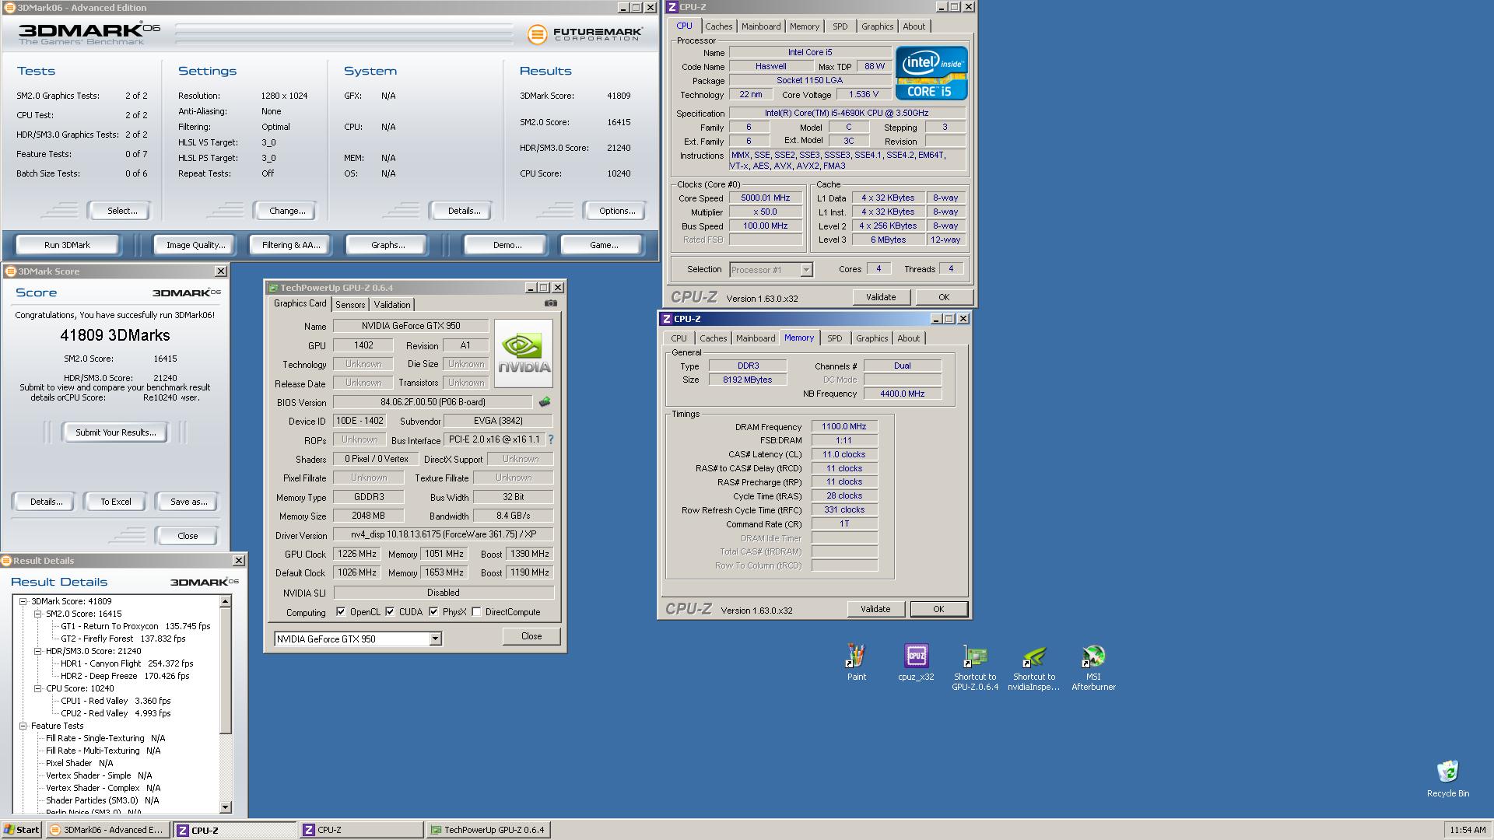Viewport: 1494px width, 840px height.
Task: Click the Intel Core i5 logo in CPU-Z
Action: click(x=931, y=72)
